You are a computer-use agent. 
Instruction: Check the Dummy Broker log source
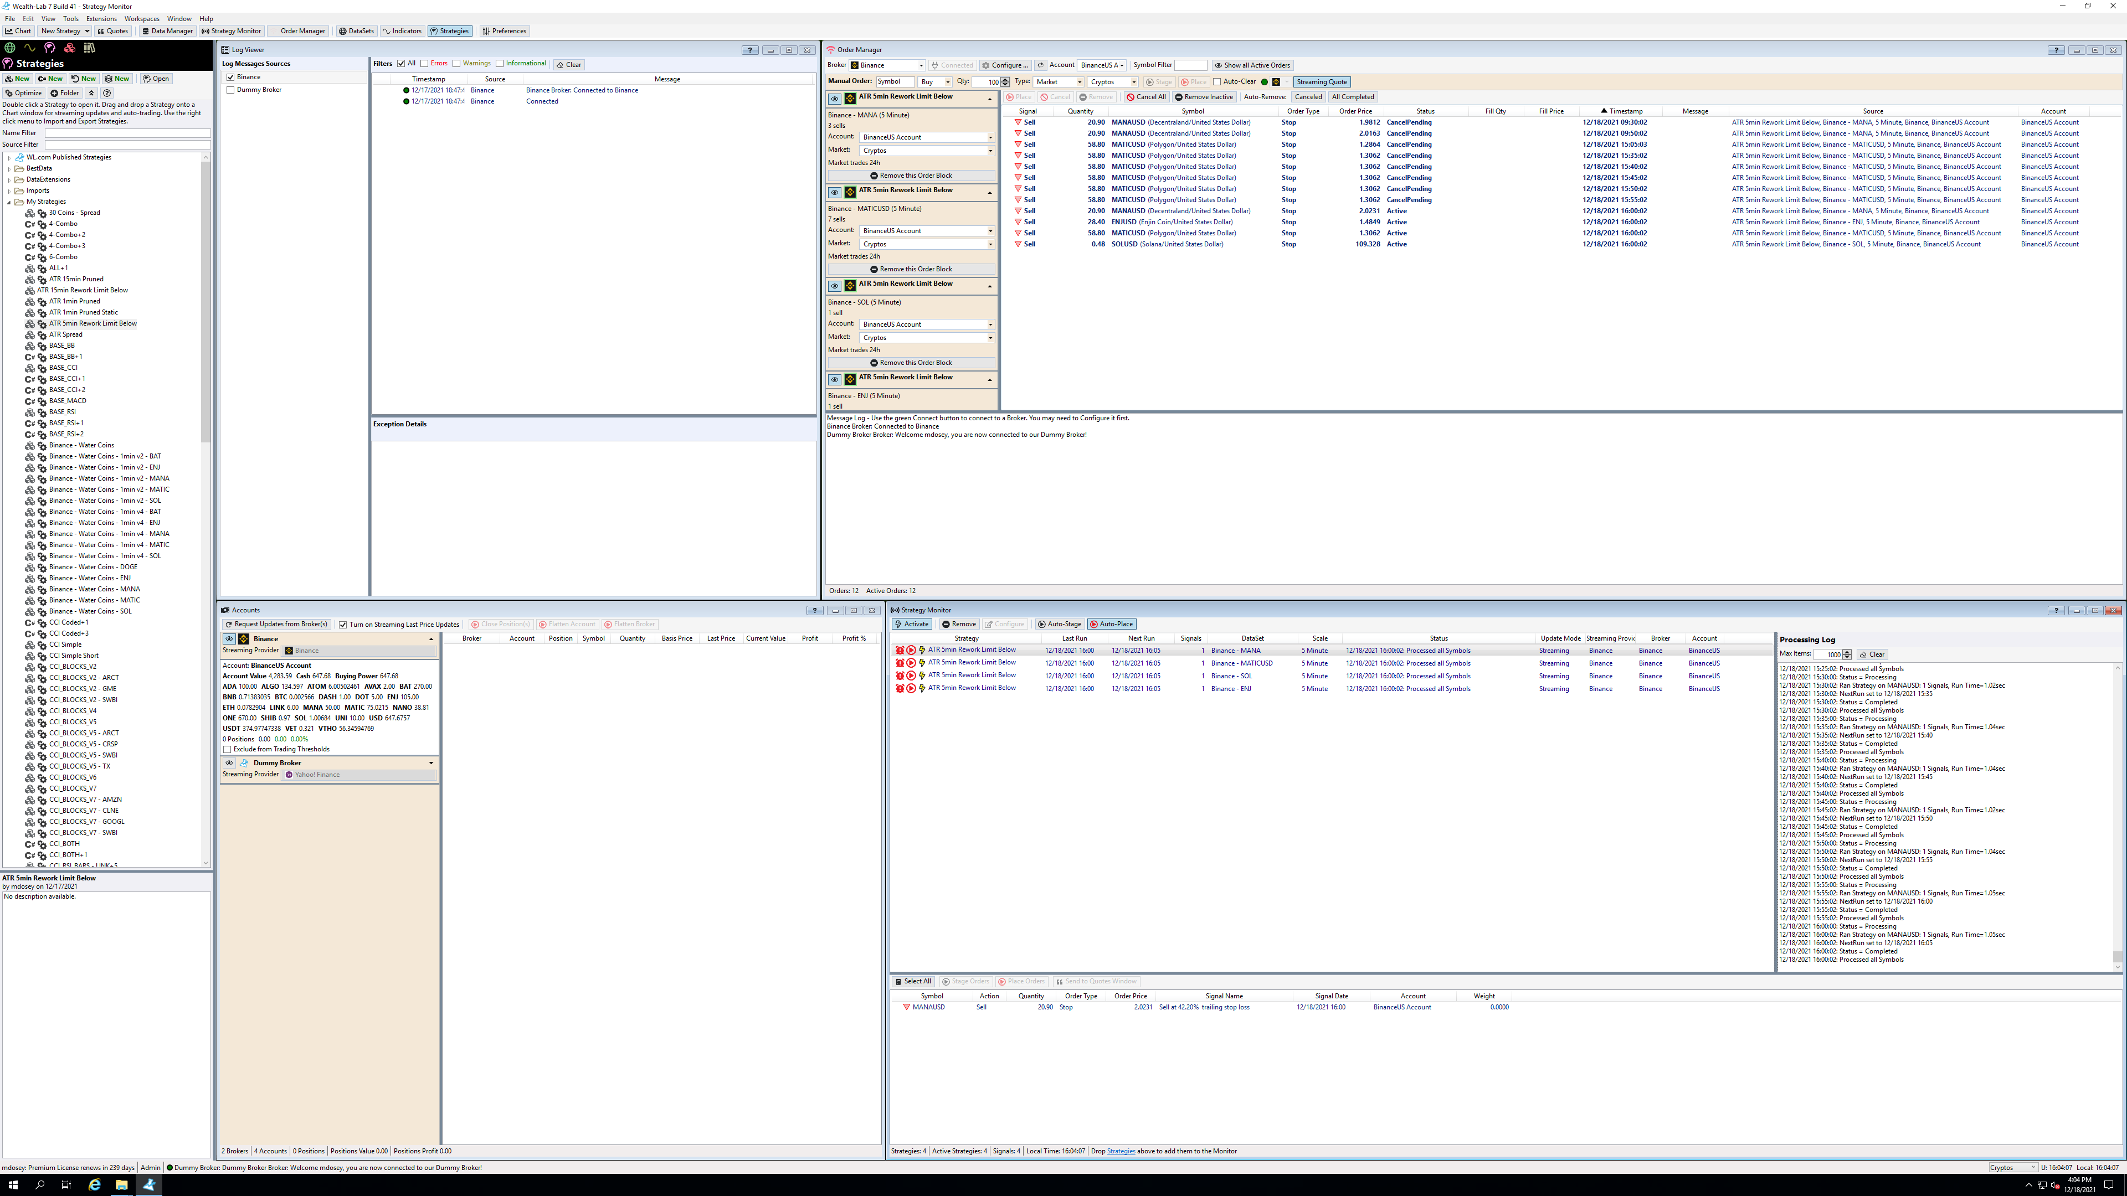(x=230, y=90)
